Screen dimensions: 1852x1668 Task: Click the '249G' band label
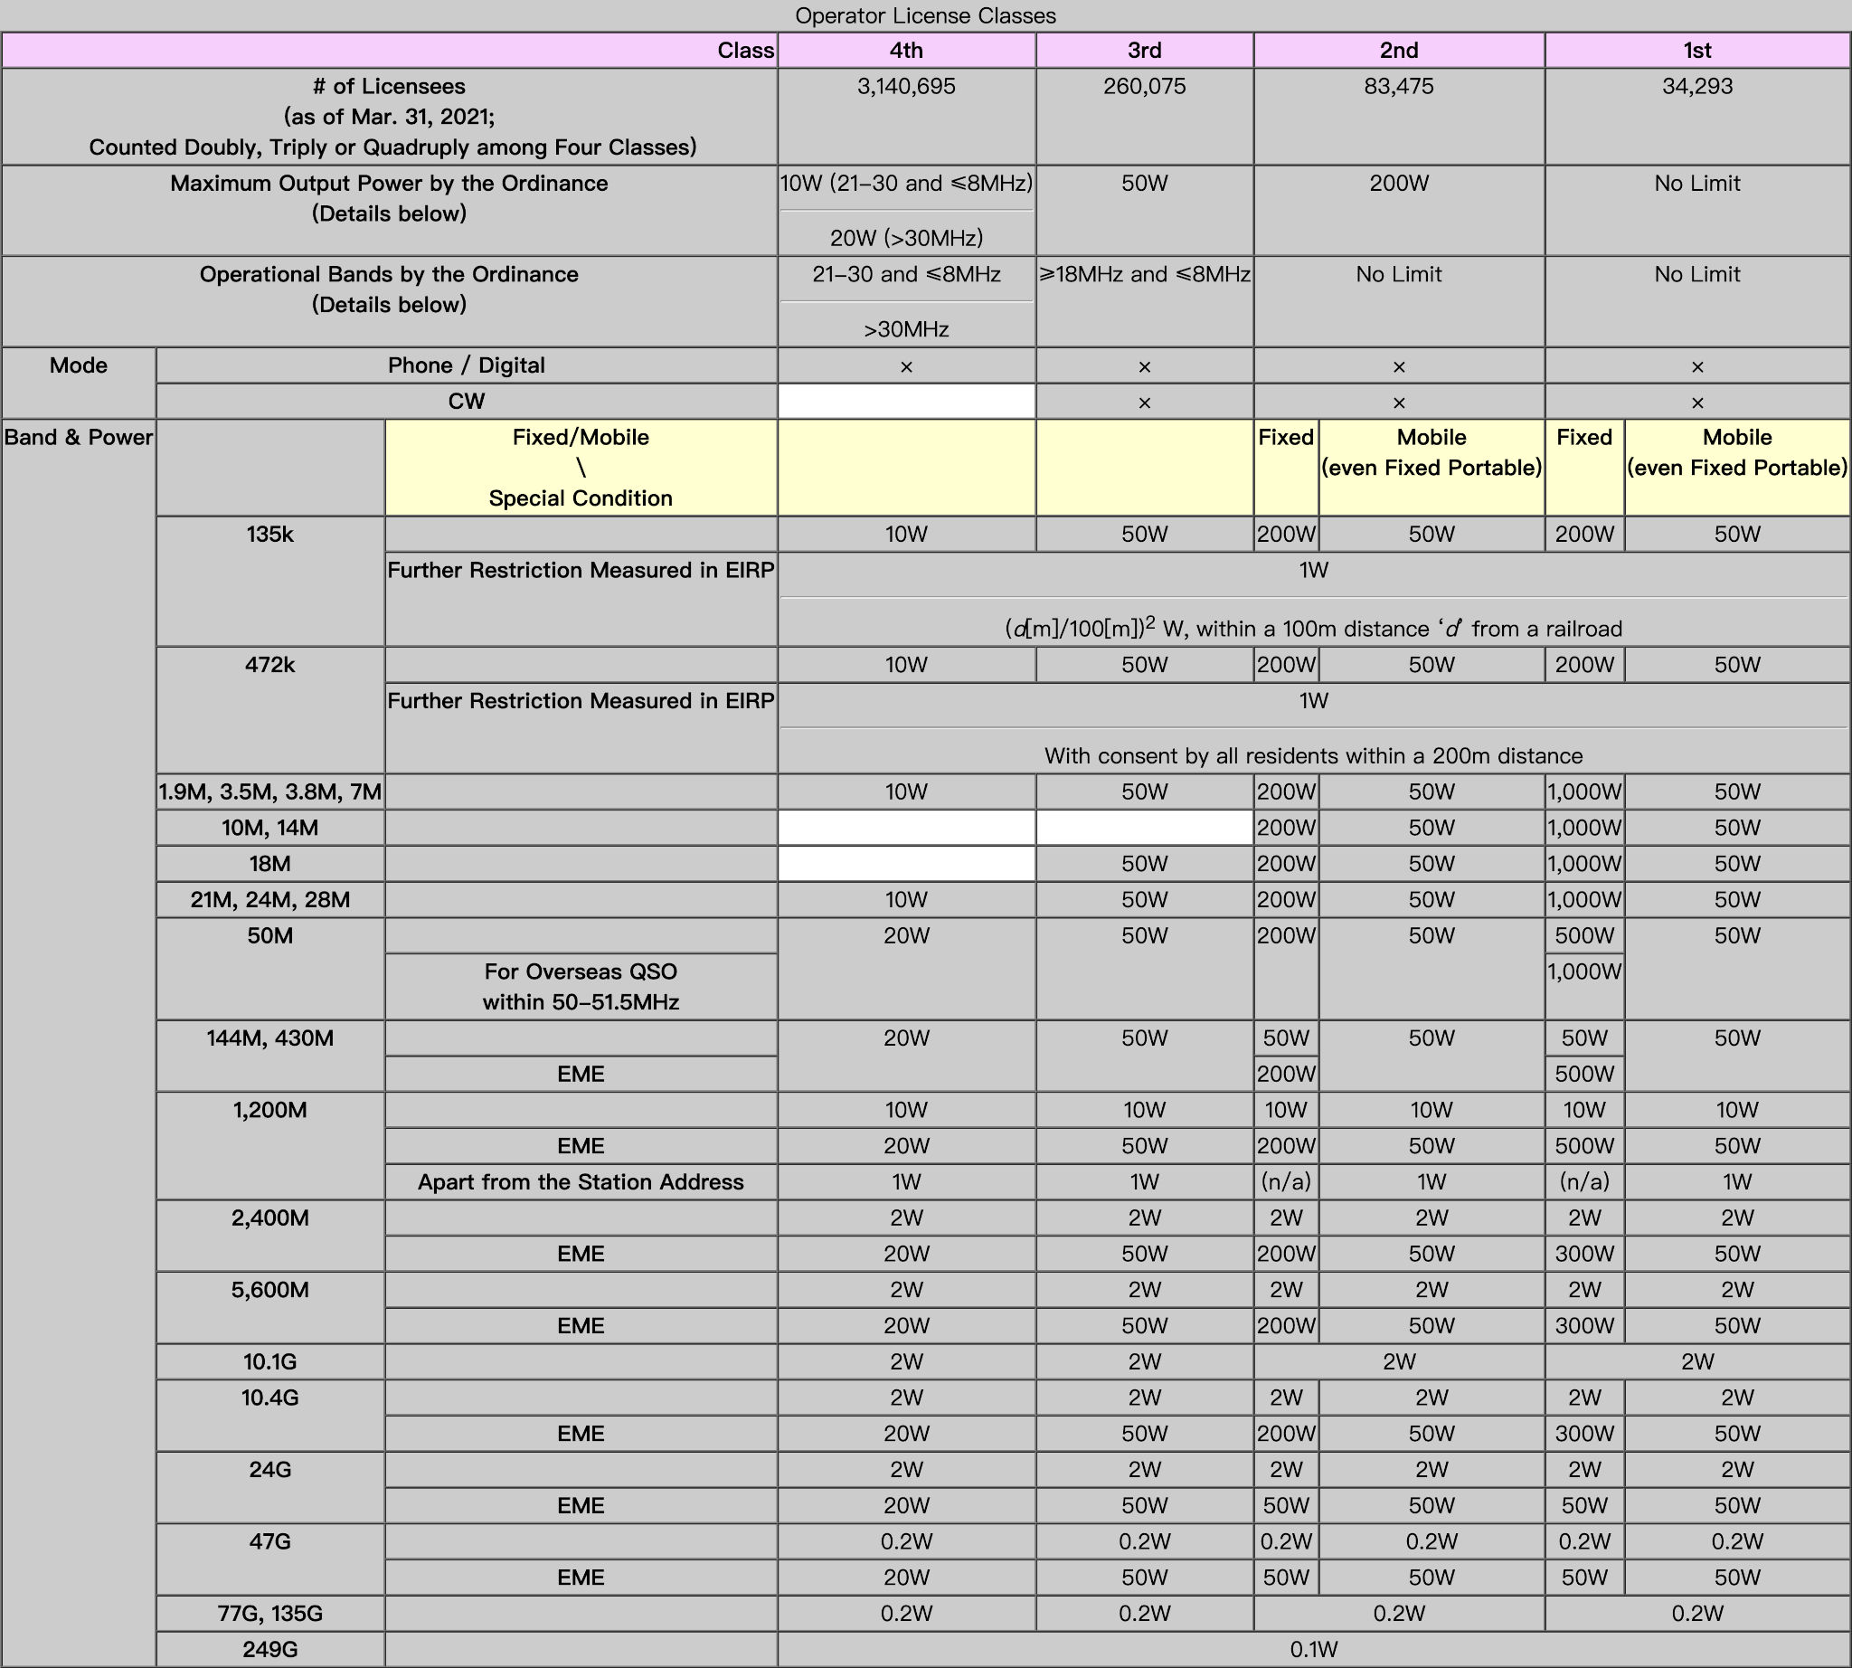click(x=270, y=1650)
